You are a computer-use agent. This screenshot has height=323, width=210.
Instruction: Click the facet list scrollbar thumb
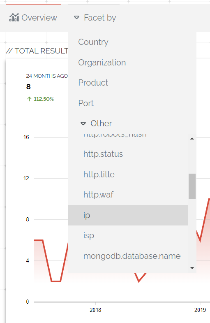click(x=192, y=186)
